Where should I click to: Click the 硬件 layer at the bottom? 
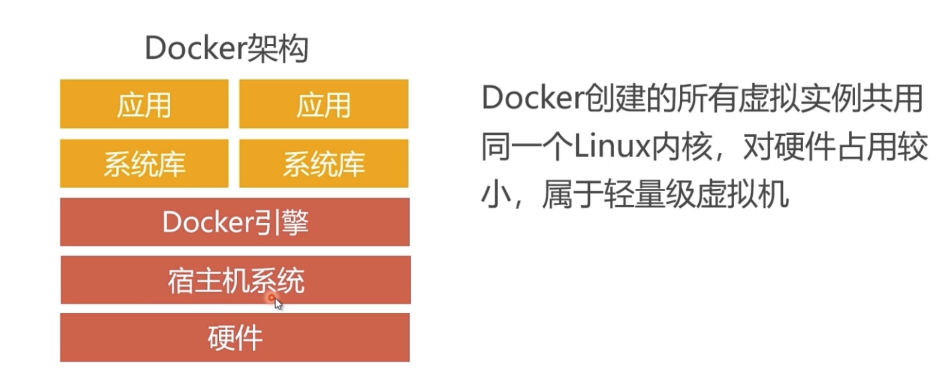click(x=235, y=337)
